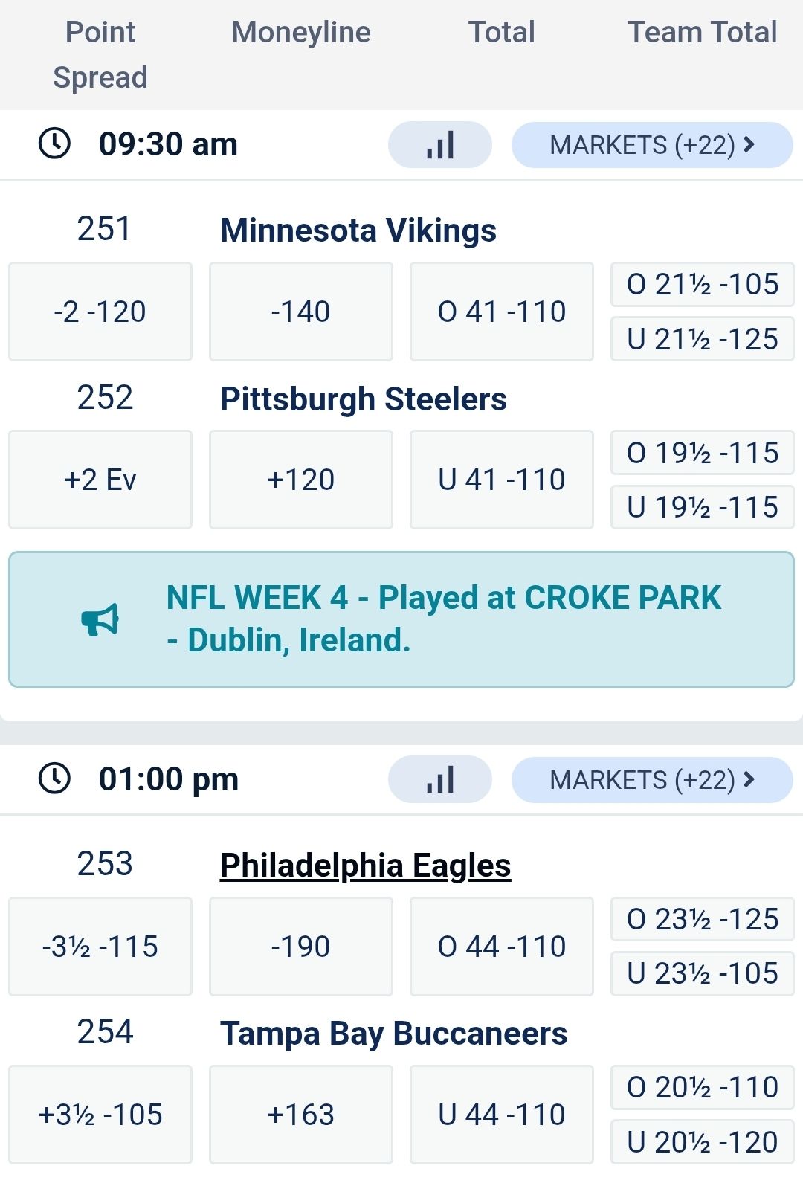Select the Team Total column header
Viewport: 803px width, 1183px height.
(x=702, y=33)
